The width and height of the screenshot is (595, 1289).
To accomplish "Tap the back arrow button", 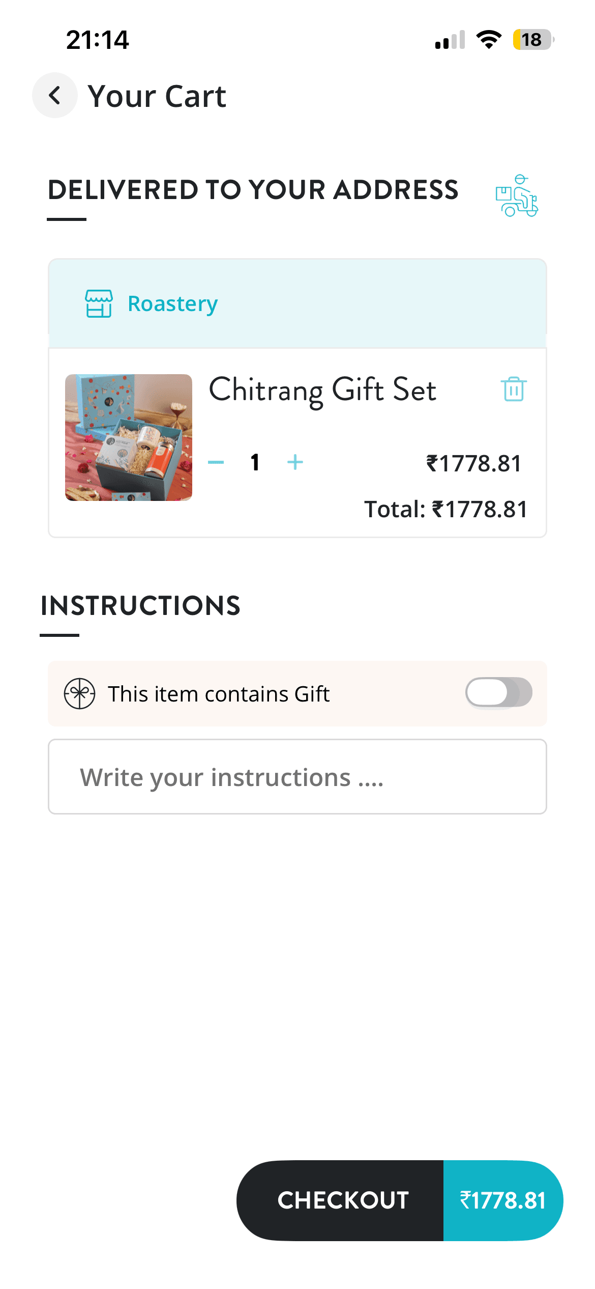I will (54, 95).
